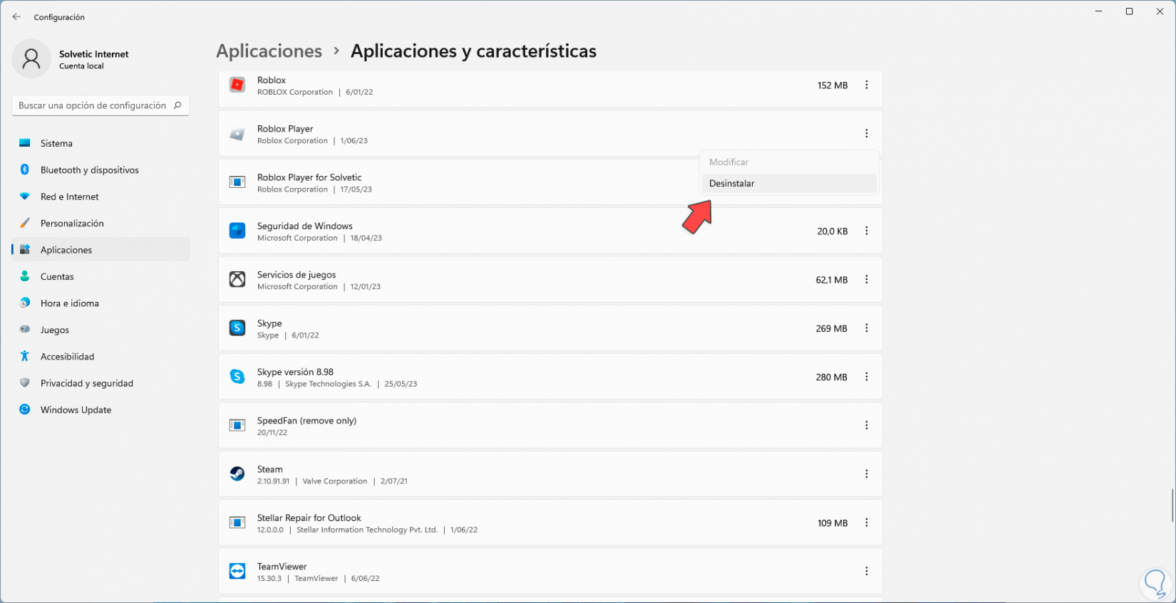This screenshot has height=603, width=1176.
Task: Click the back arrow in Configuración
Action: 16,17
